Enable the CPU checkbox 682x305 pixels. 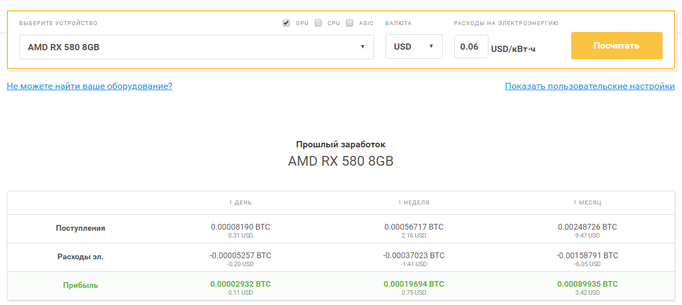tap(318, 23)
